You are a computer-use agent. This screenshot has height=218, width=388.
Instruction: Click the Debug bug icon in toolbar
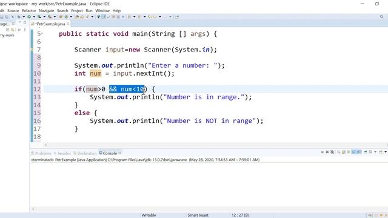pyautogui.click(x=19, y=17)
